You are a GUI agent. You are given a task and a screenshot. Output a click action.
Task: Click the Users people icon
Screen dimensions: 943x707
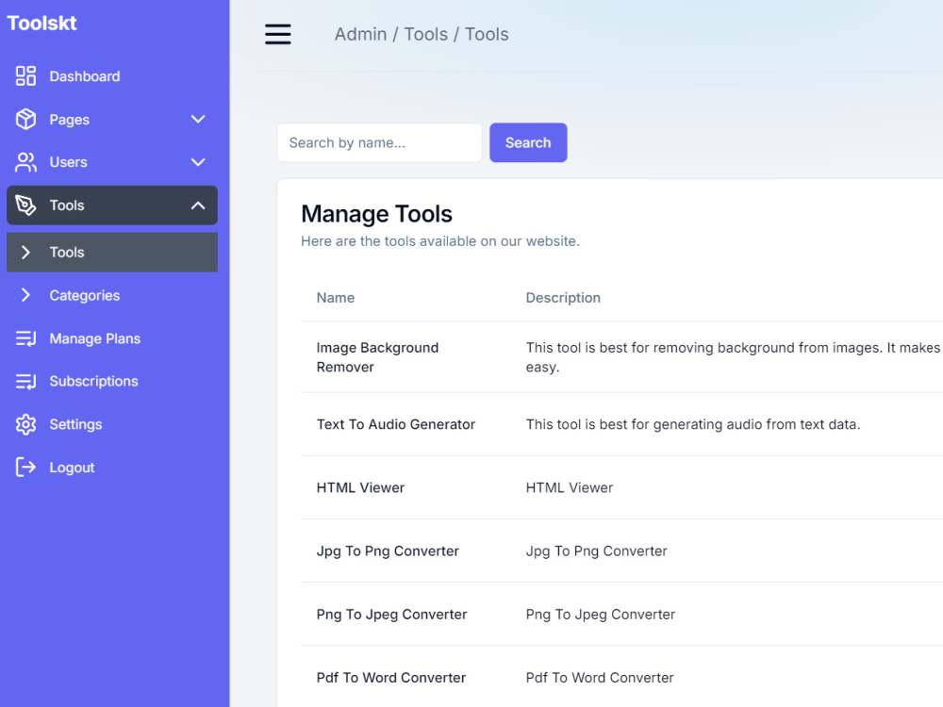25,162
